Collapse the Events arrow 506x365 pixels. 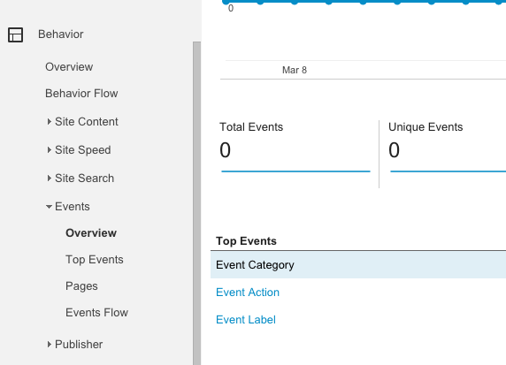coord(49,206)
